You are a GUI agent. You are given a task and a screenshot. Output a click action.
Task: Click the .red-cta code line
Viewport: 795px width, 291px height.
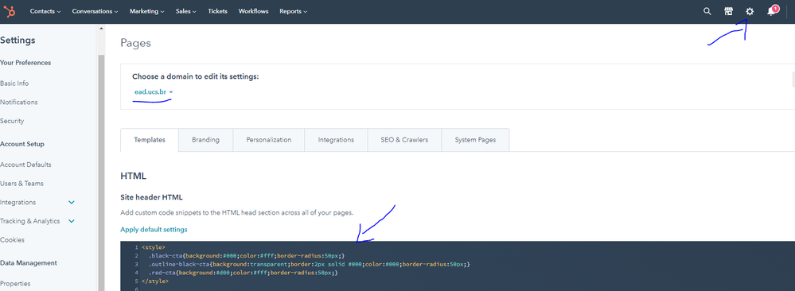tap(243, 273)
